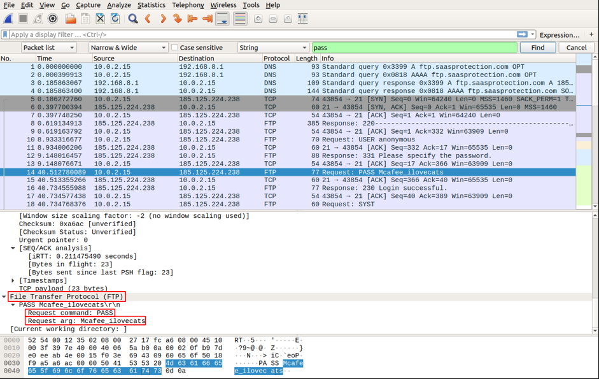This screenshot has height=379, width=599.
Task: Click the reload capture file icon
Action: (115, 19)
